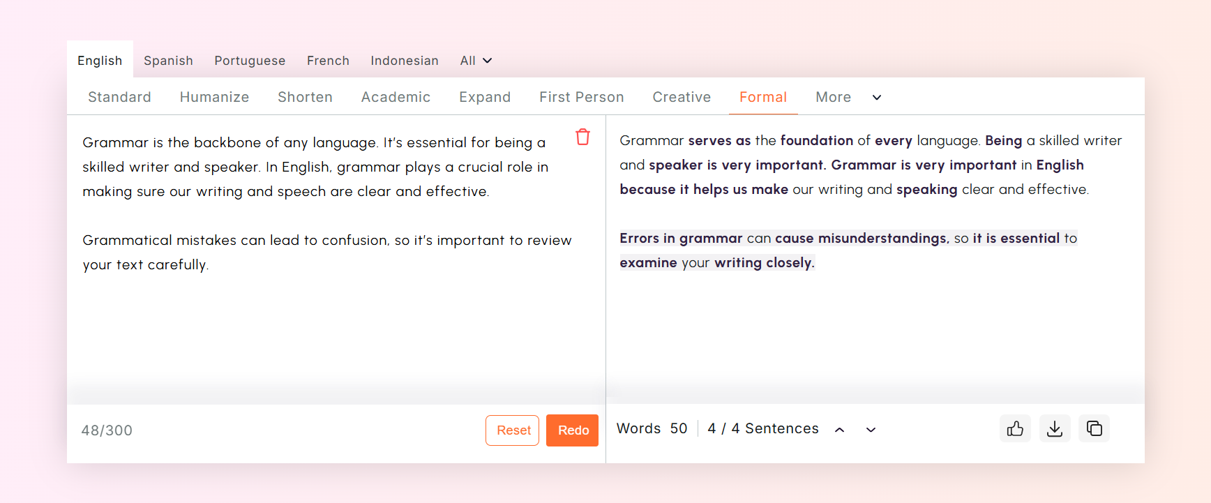Viewport: 1211px width, 503px height.
Task: Go to previous sentence with up chevron
Action: click(x=840, y=430)
